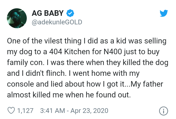Click the blue verified badge

click(70, 13)
